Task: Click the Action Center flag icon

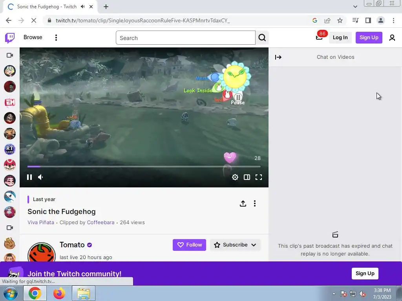Action: coord(343,294)
